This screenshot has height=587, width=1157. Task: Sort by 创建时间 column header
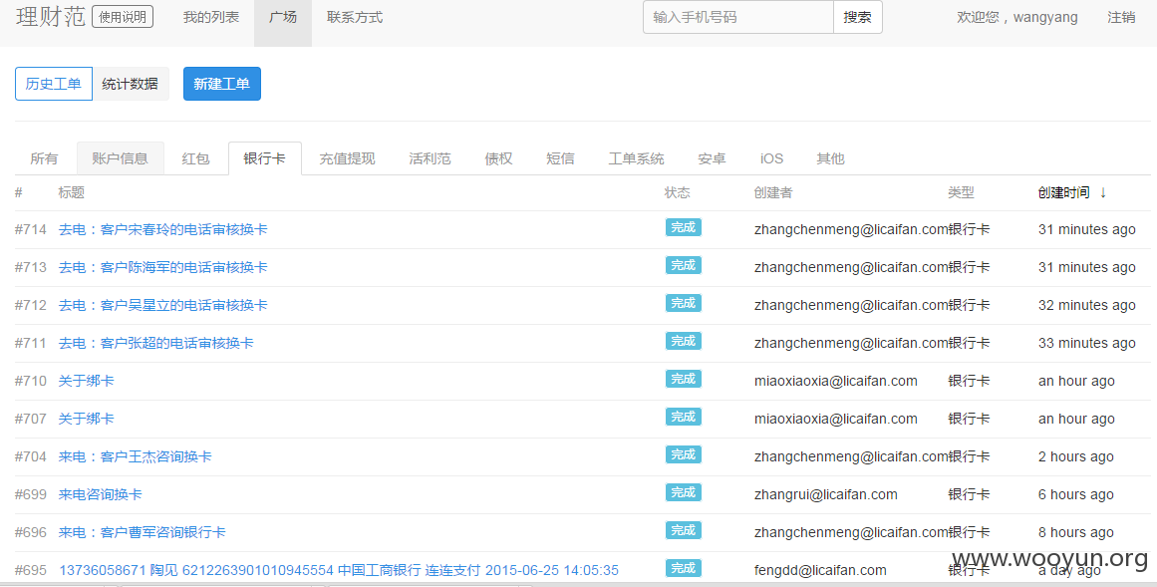click(x=1063, y=192)
